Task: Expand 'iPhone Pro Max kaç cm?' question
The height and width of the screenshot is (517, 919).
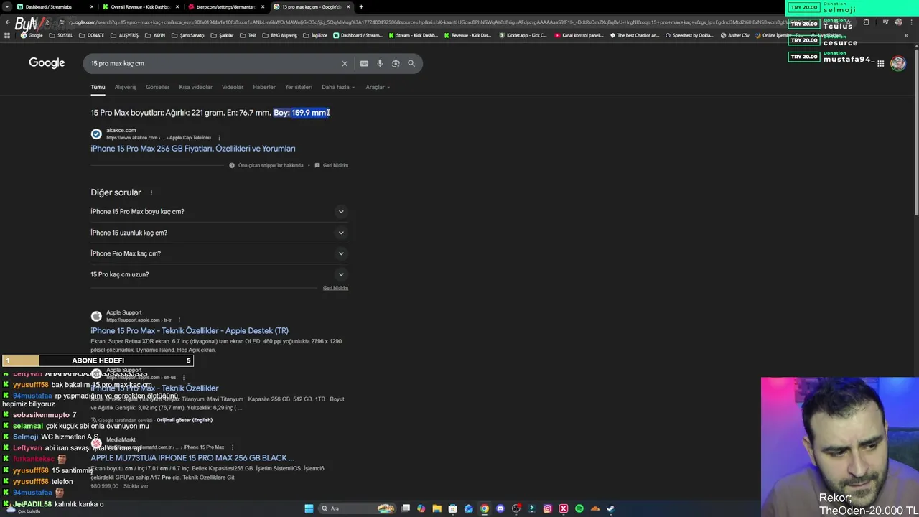Action: (x=219, y=253)
